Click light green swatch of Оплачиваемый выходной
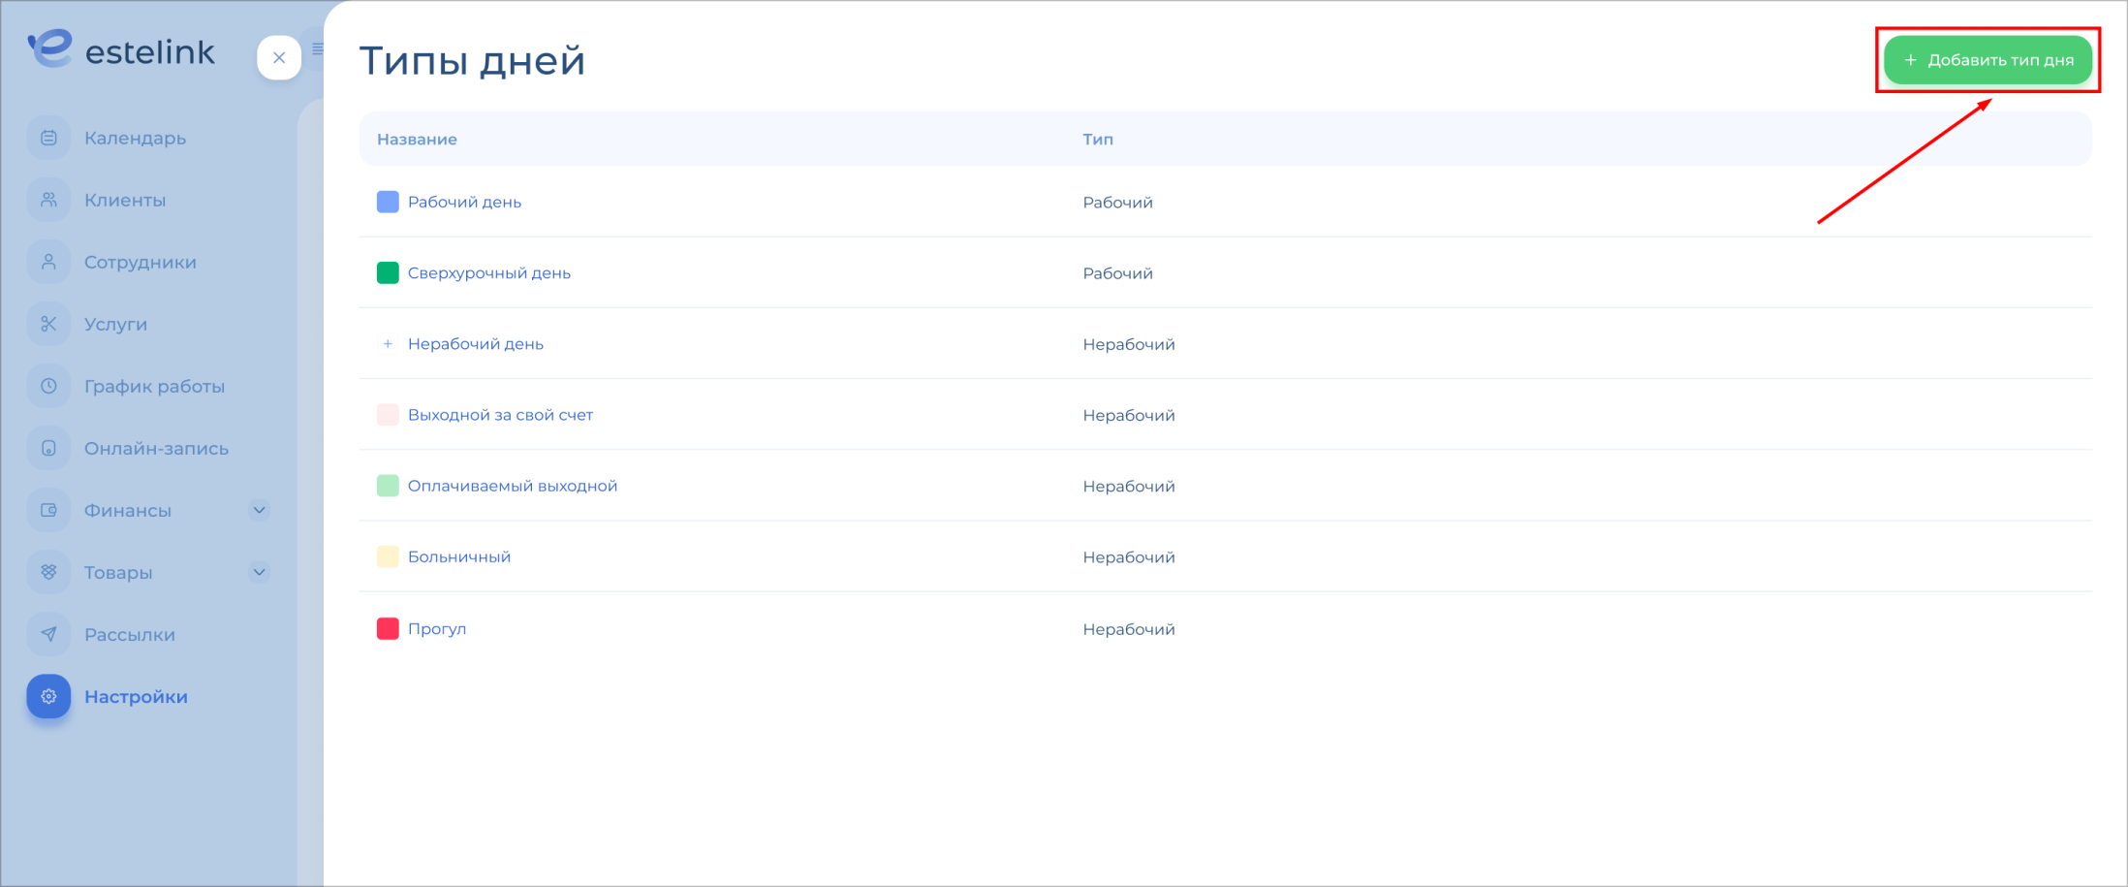This screenshot has height=887, width=2128. [x=388, y=486]
